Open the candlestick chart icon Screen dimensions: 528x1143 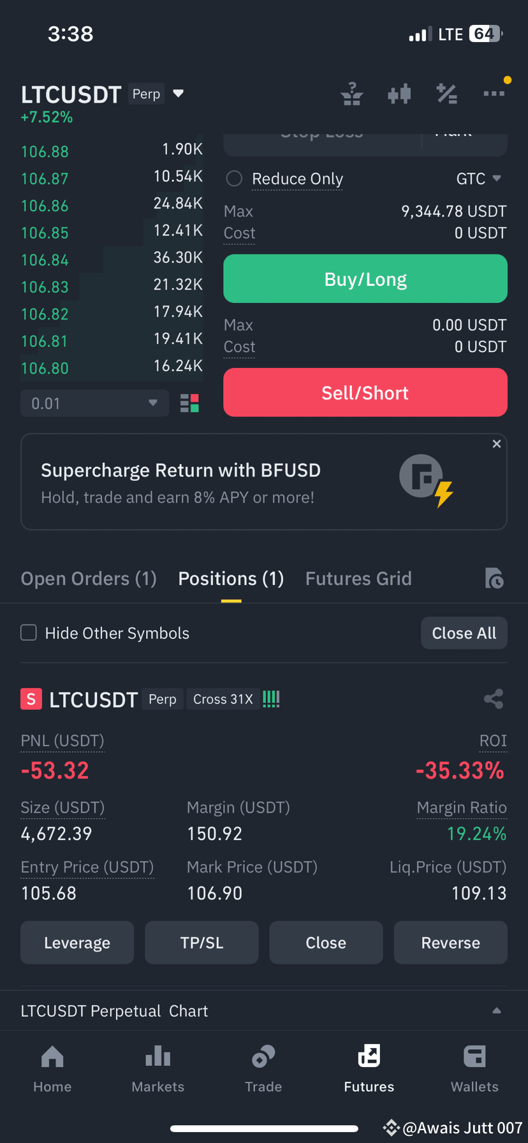(399, 94)
